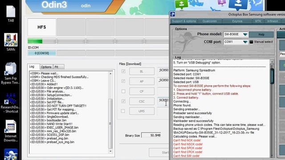Expand the COM port dropdown arrow

tap(245, 42)
